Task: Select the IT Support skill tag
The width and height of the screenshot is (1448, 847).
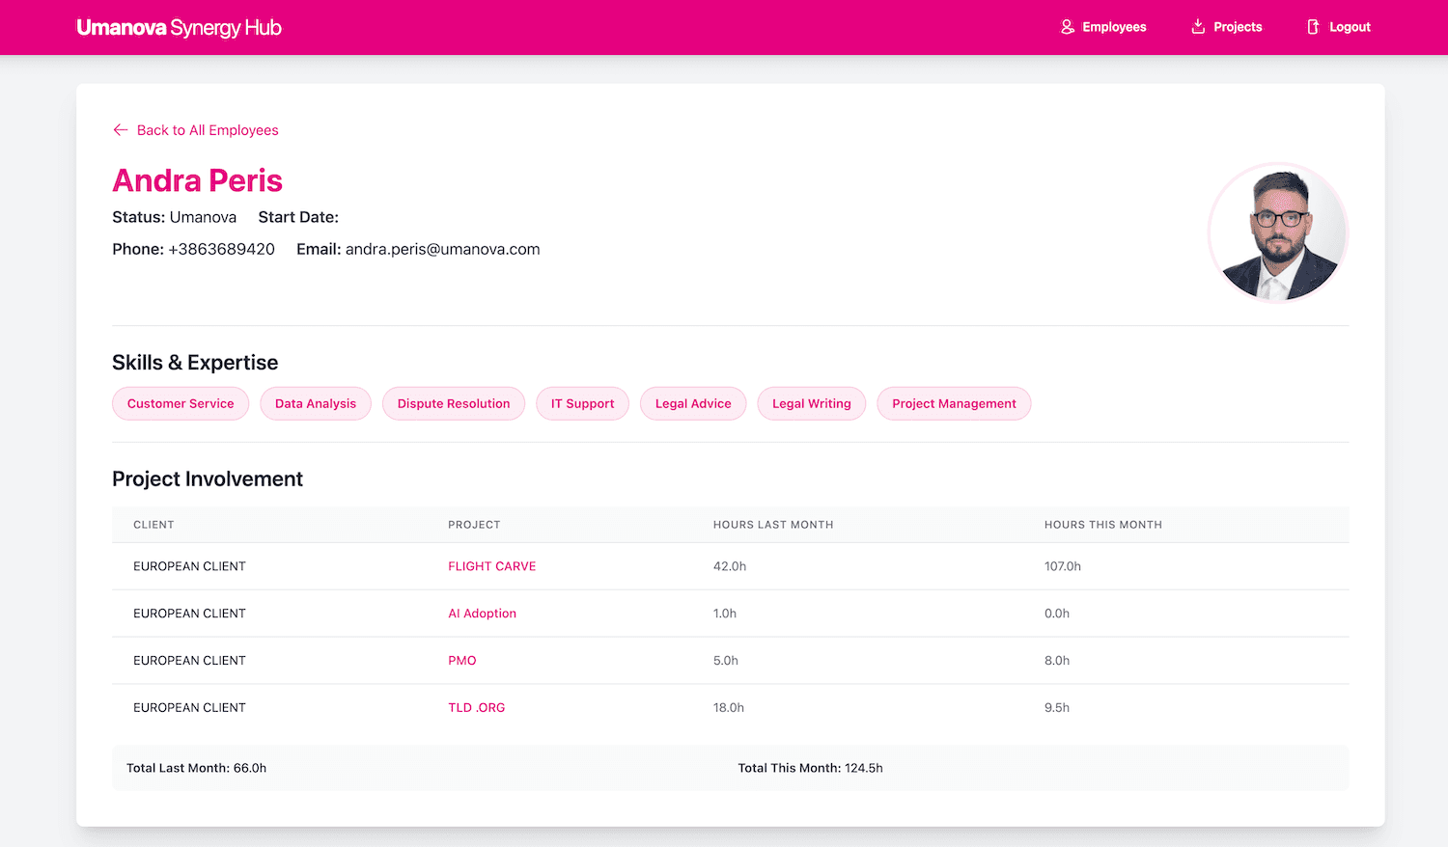Action: (x=582, y=403)
